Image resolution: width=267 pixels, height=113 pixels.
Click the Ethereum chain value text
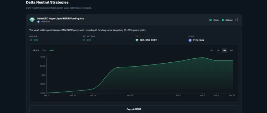click(198, 40)
